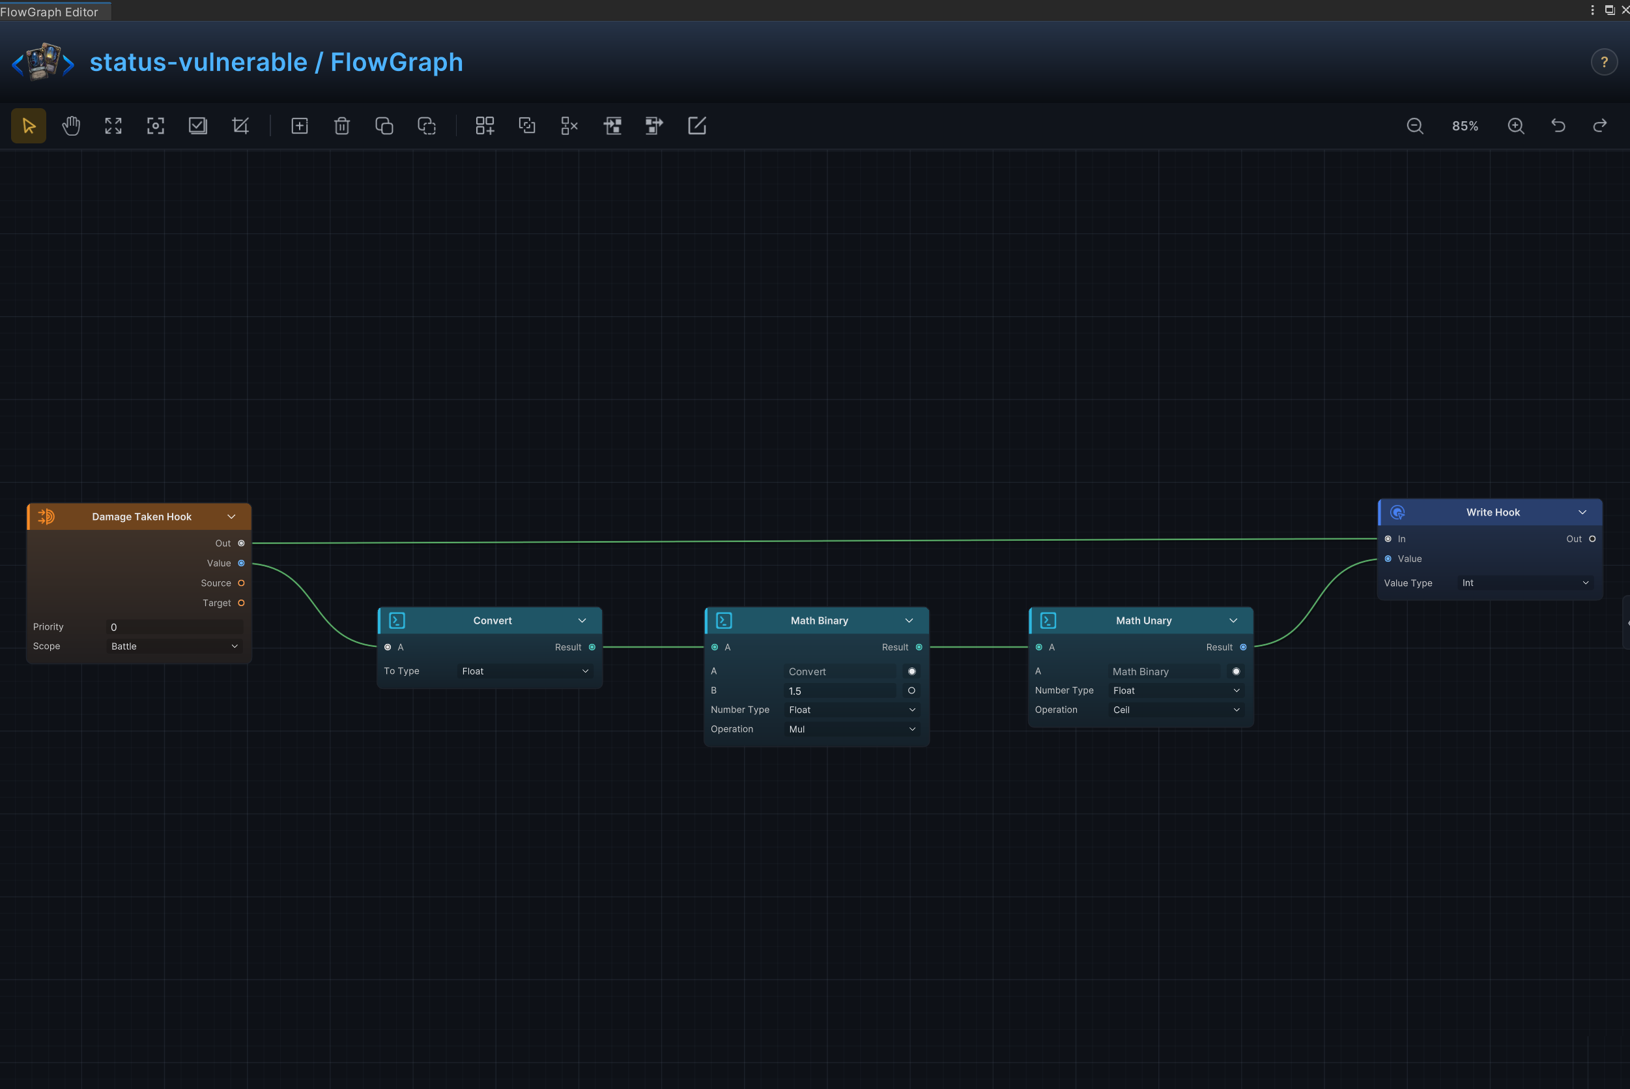
Task: Zoom out with the magnifier minus icon
Action: pos(1415,126)
